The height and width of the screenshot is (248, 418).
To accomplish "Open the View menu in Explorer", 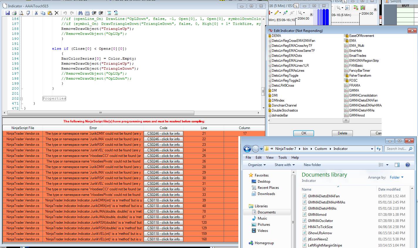I will click(x=270, y=157).
